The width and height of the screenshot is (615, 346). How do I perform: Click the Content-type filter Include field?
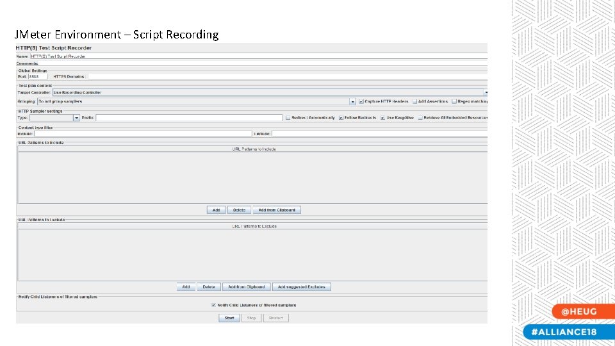pos(143,134)
